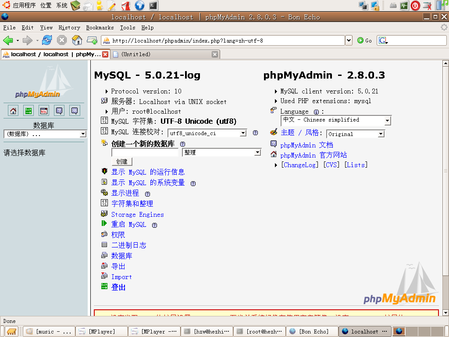Open the browser Home page
Viewport: 449px width, 337px height.
tap(77, 40)
